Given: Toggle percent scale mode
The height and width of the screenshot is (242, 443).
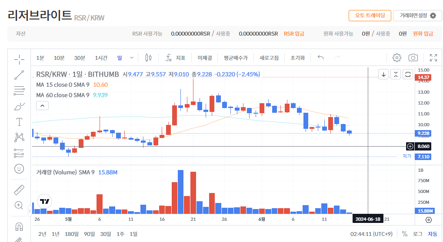Looking at the screenshot, I should (405, 234).
